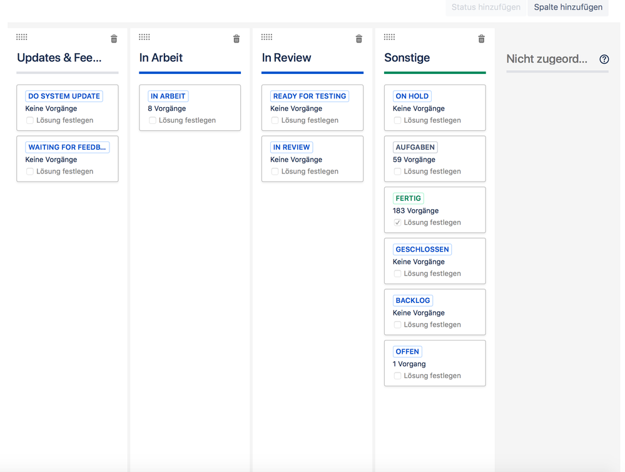Click the drag handle above "Updates & Fee..."

[21, 36]
